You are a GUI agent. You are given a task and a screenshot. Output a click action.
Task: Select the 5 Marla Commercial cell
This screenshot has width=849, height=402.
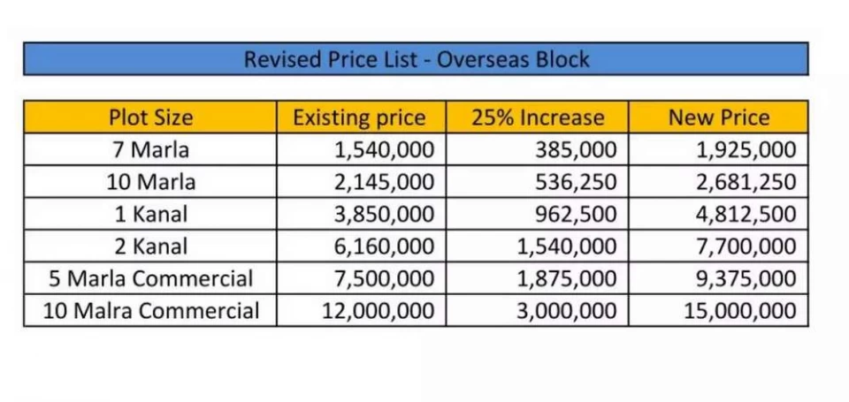point(150,278)
